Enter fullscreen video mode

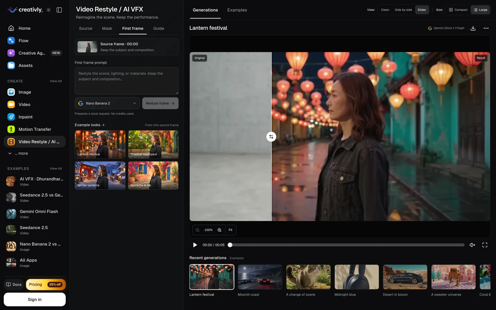point(485,245)
